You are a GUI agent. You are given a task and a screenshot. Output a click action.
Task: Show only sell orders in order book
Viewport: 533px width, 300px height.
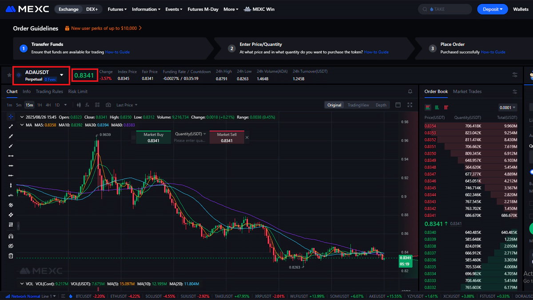click(446, 107)
